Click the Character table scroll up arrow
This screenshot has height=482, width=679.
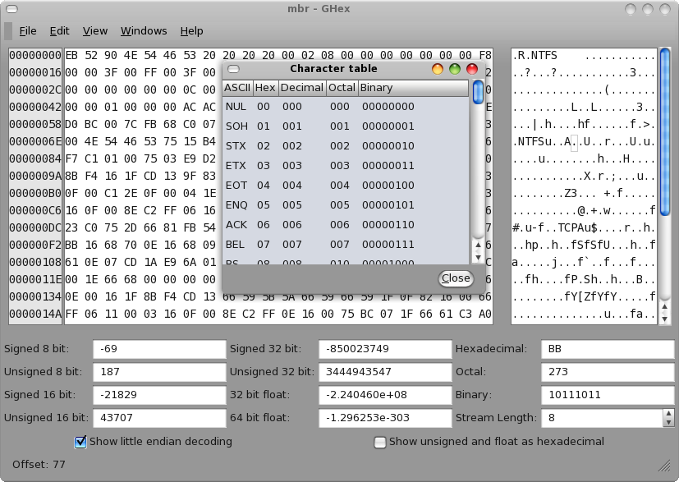point(478,246)
